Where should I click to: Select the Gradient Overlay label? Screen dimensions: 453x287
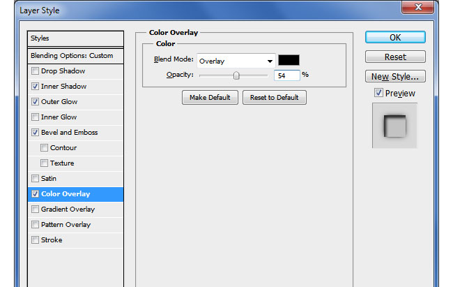(68, 209)
